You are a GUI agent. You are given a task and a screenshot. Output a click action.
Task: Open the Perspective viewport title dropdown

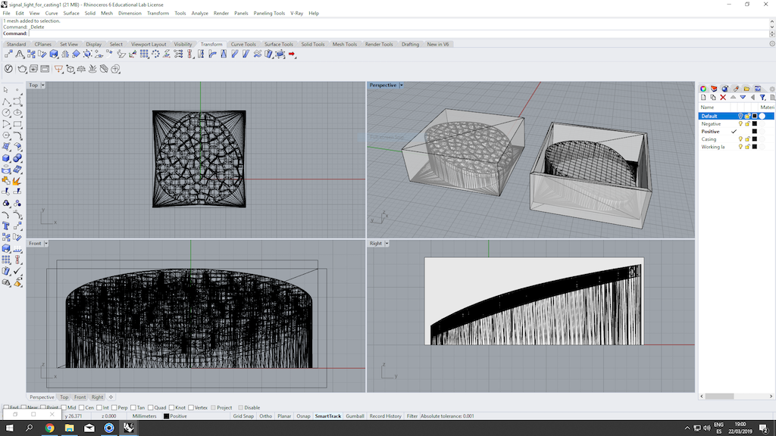click(401, 86)
